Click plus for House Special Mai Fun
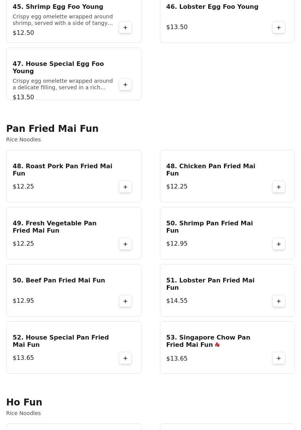The height and width of the screenshot is (430, 301). click(x=125, y=358)
